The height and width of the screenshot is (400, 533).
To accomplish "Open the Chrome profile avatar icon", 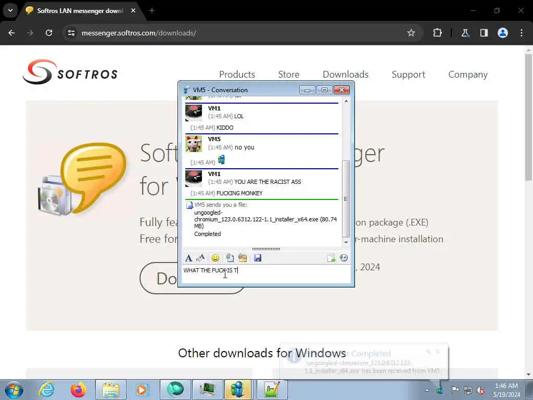I will tap(503, 33).
